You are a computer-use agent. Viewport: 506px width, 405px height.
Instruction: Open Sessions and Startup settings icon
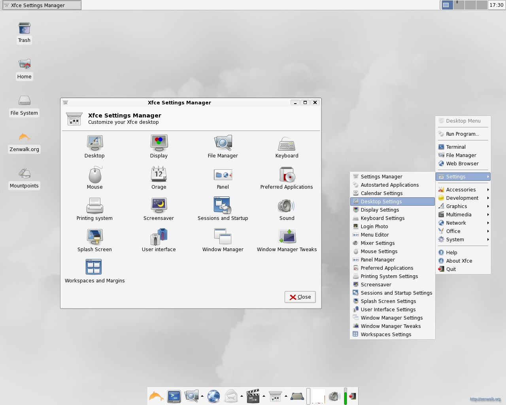(223, 209)
